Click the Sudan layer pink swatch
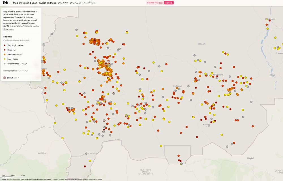Screen dimensions: 283x181 click(5, 78)
